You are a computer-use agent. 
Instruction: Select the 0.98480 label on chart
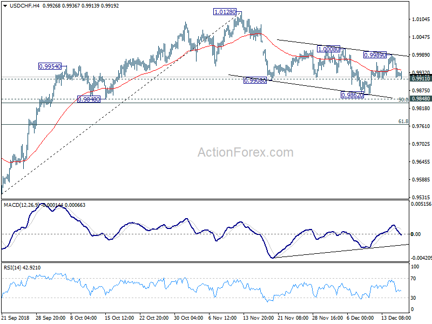coord(89,99)
